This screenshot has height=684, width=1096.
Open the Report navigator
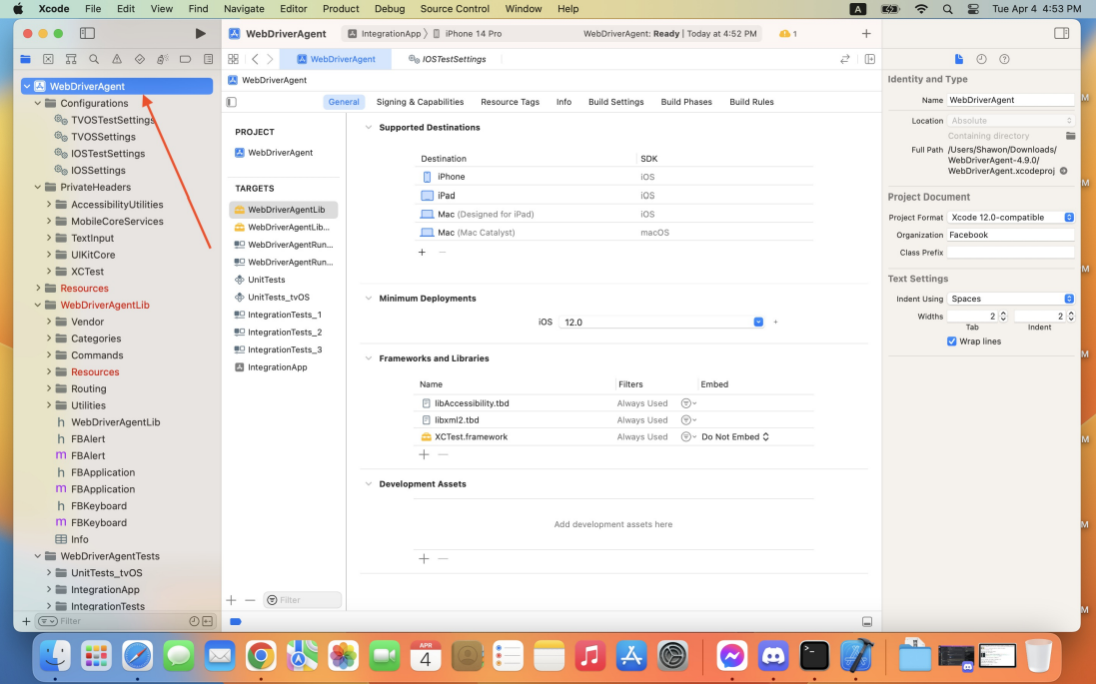(208, 59)
